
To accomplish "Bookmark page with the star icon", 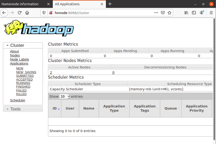I will (x=170, y=13).
